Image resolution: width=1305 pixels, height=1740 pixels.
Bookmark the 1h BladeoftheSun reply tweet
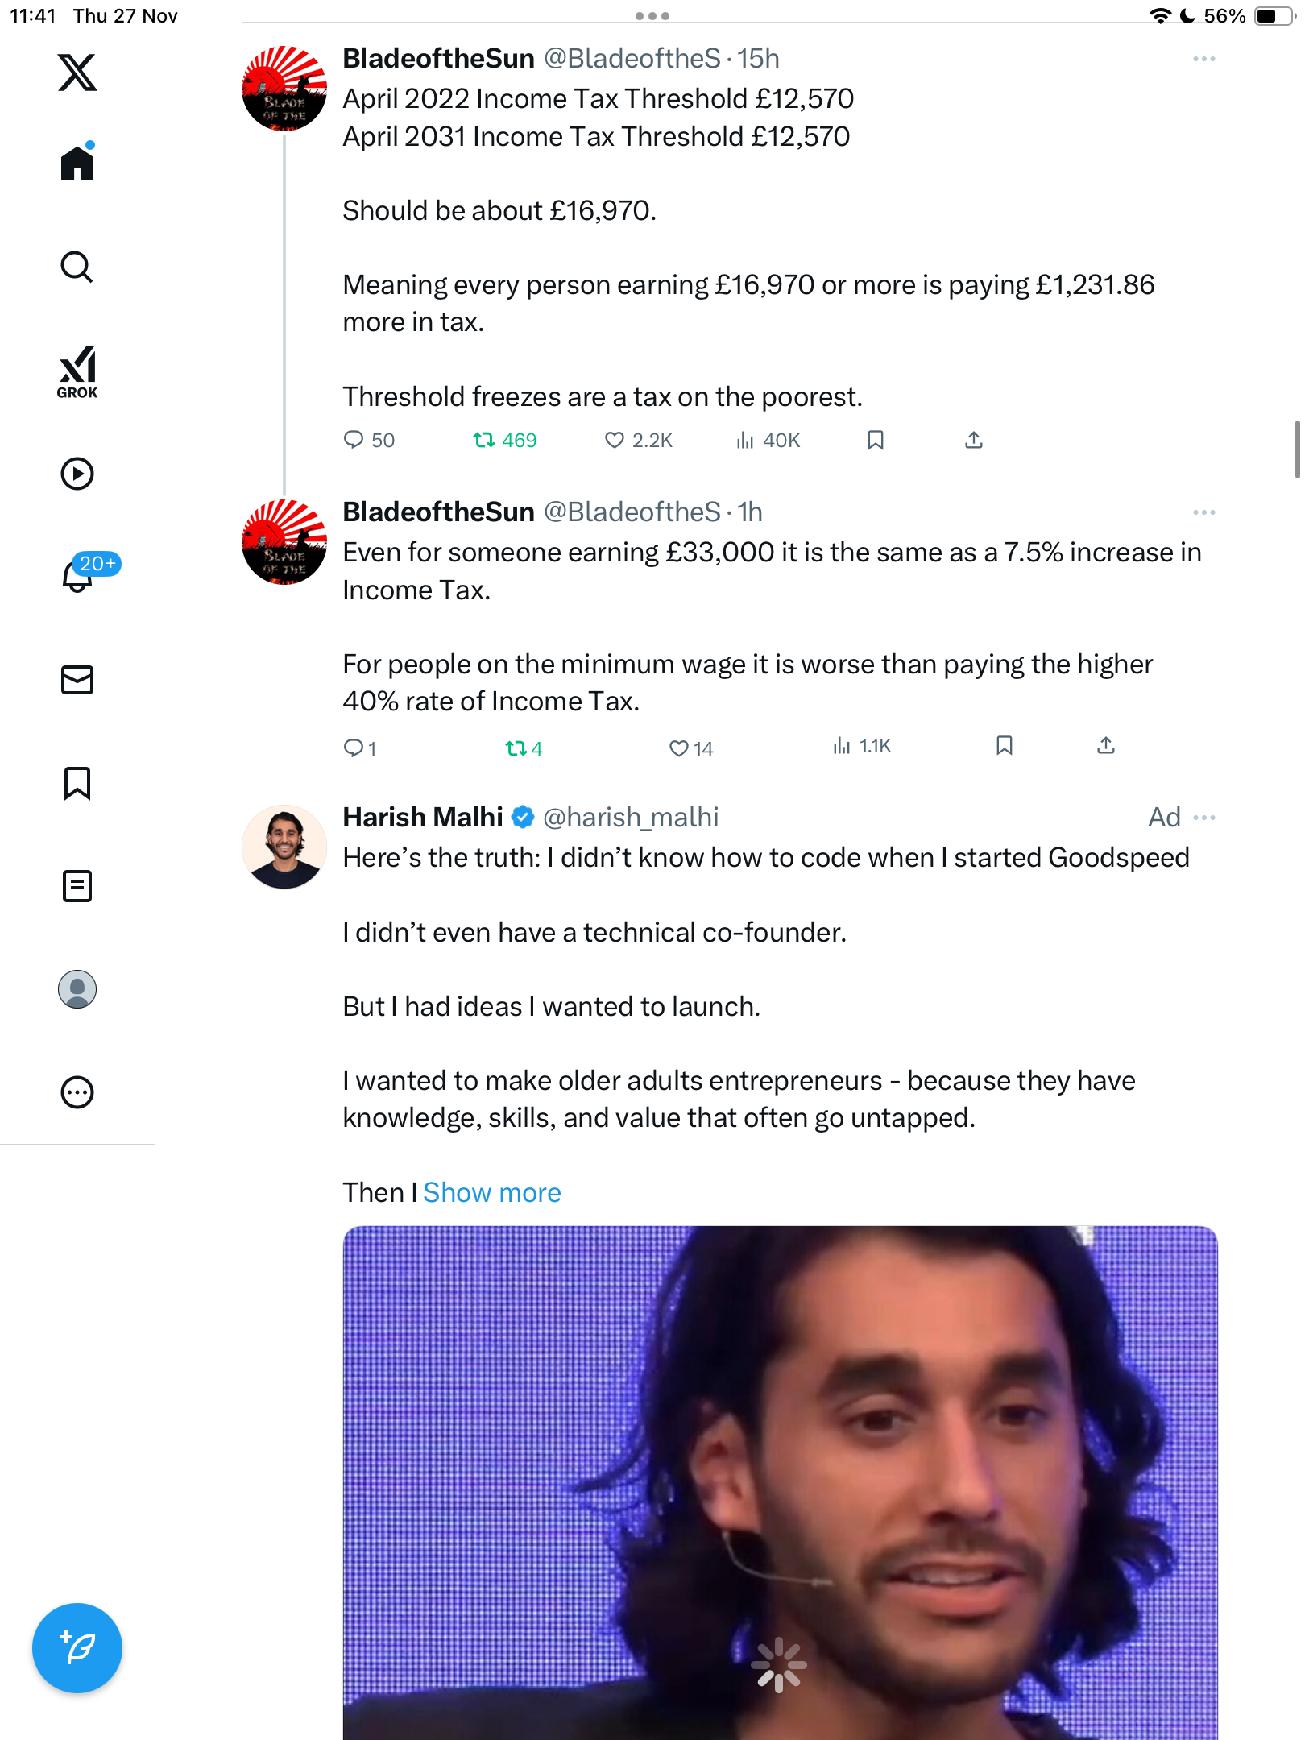coord(1005,746)
